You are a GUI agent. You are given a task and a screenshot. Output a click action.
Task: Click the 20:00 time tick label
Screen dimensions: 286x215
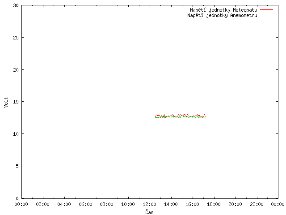235,204
